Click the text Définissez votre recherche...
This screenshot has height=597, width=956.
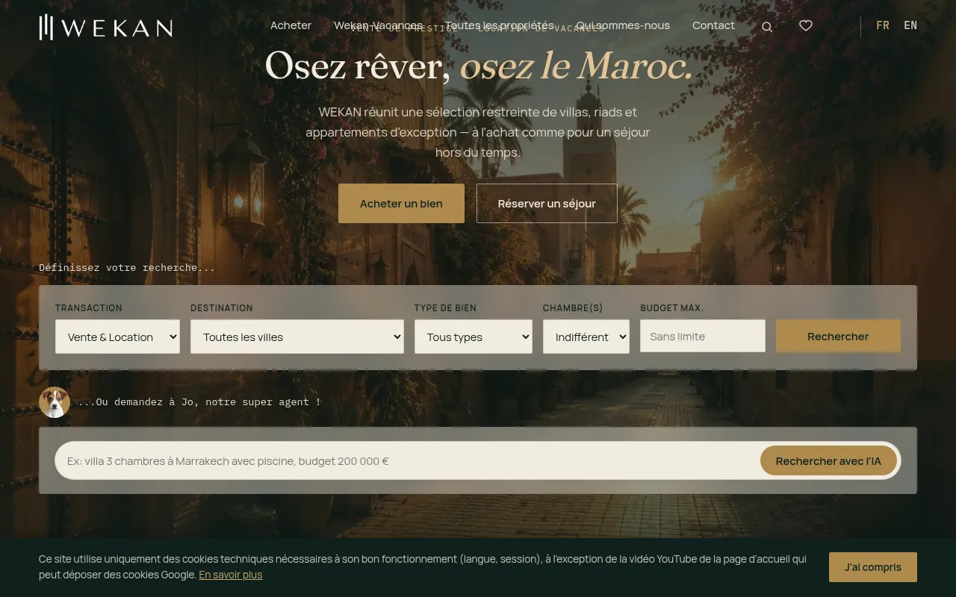(x=127, y=267)
